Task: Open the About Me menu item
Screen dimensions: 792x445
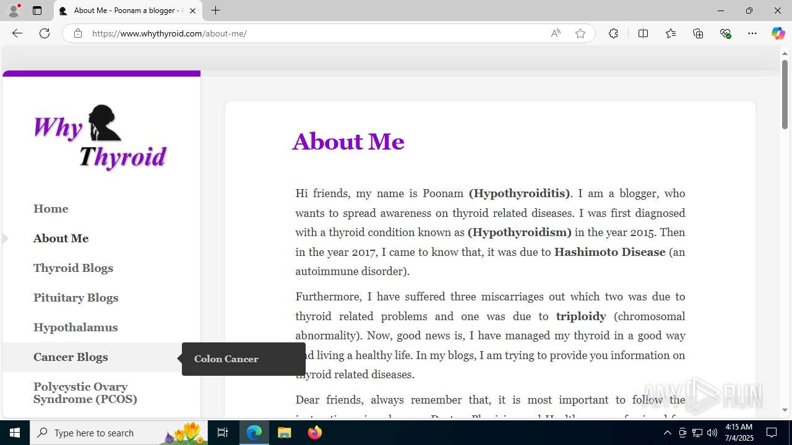Action: 61,239
